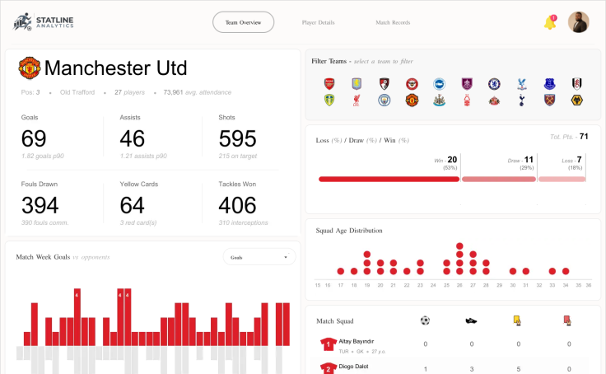The height and width of the screenshot is (374, 606).
Task: Filter by the Aston Villa crest
Action: pos(357,83)
